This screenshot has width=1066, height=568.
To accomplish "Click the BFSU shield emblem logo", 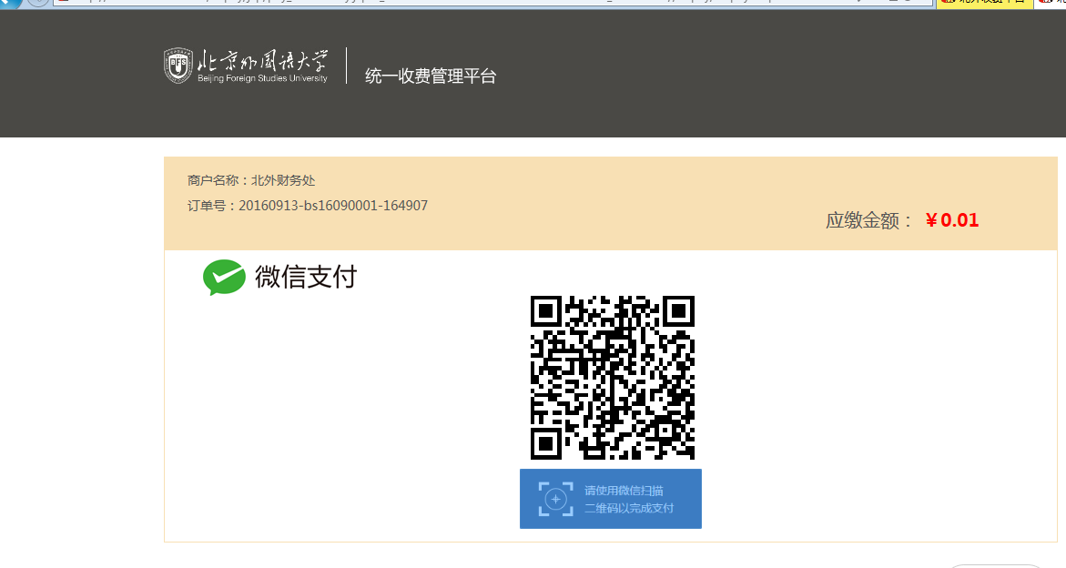I will pos(178,66).
